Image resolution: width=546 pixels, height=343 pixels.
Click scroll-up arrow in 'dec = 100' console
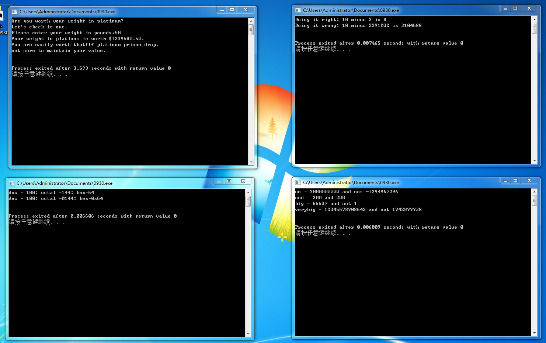(248, 193)
